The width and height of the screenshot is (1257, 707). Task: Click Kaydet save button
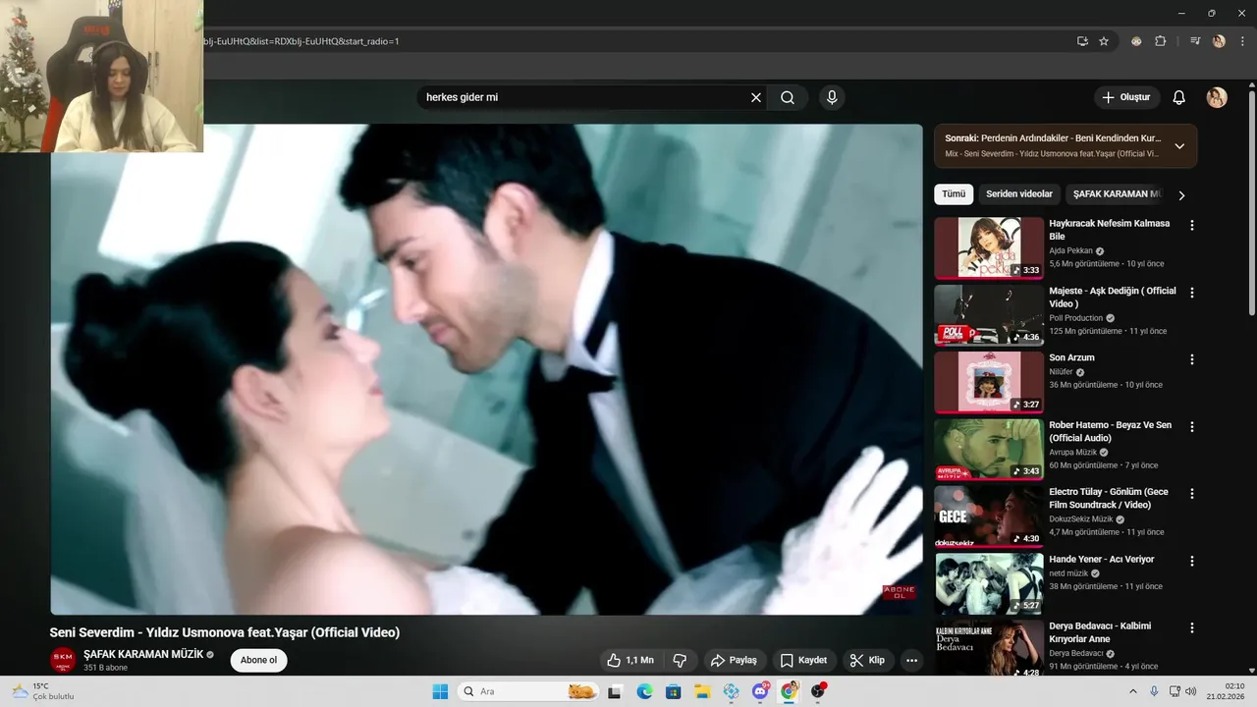[x=803, y=660]
